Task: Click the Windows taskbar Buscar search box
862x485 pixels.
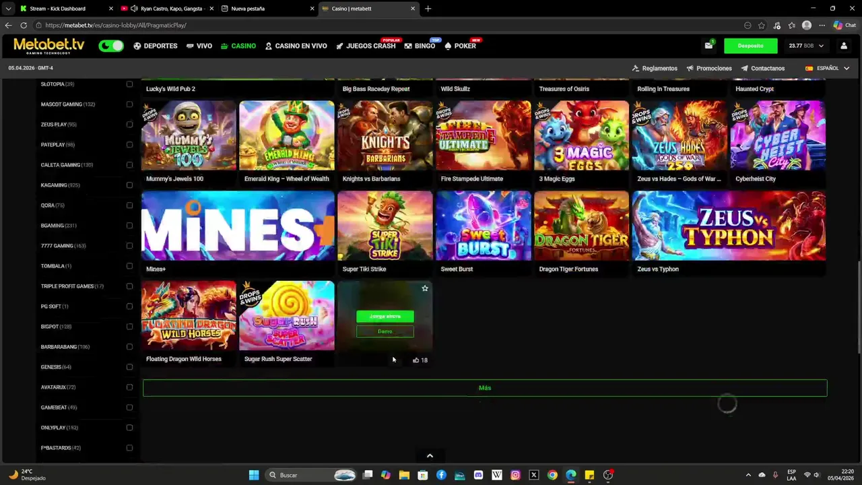Action: [309, 475]
